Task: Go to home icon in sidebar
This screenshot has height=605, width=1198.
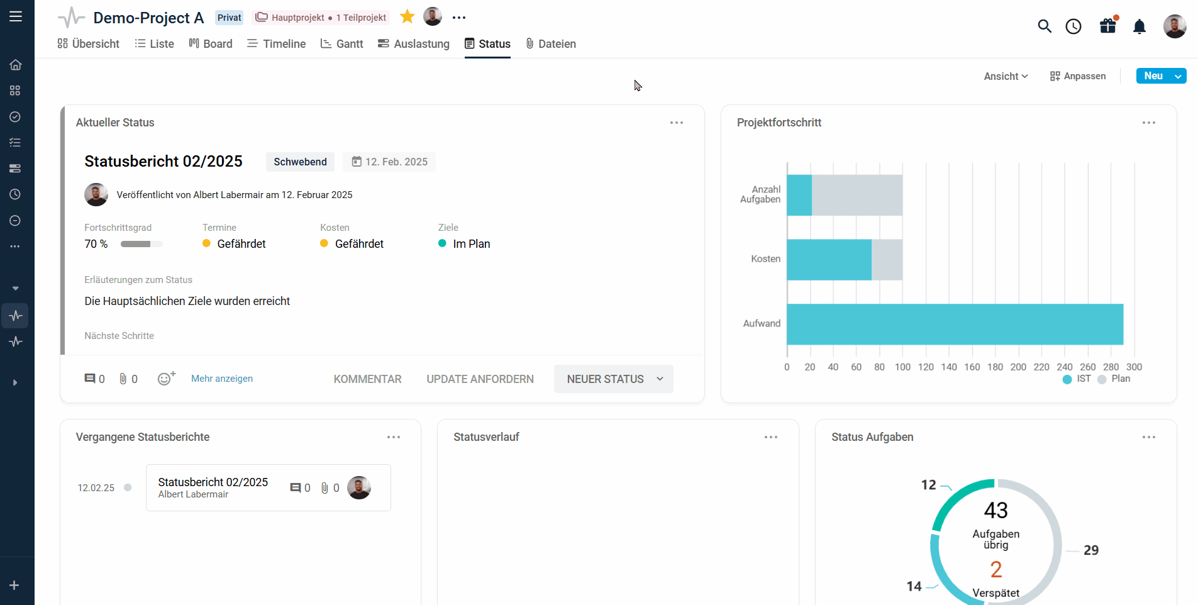Action: [16, 65]
